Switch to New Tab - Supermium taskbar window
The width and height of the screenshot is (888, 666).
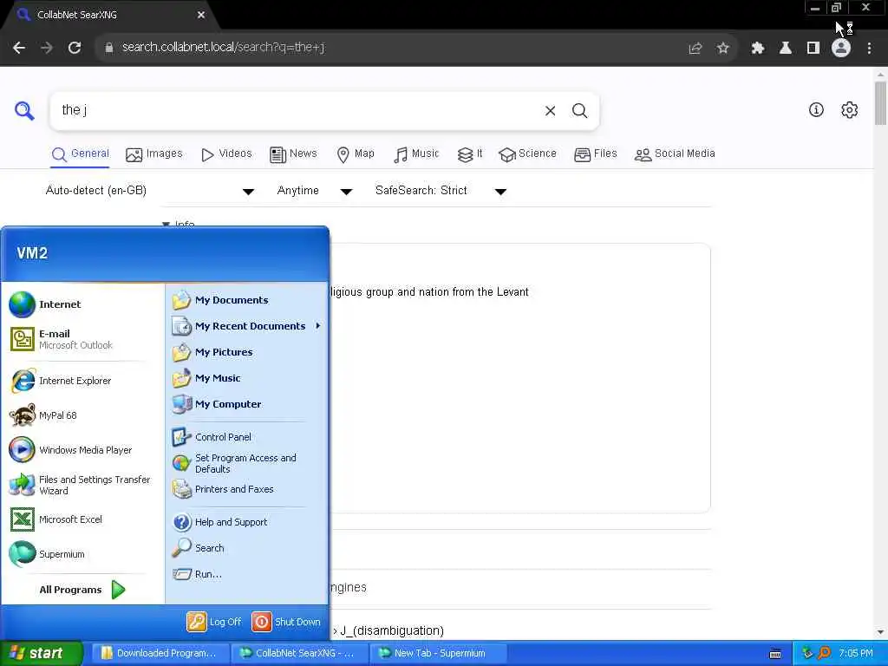(438, 654)
